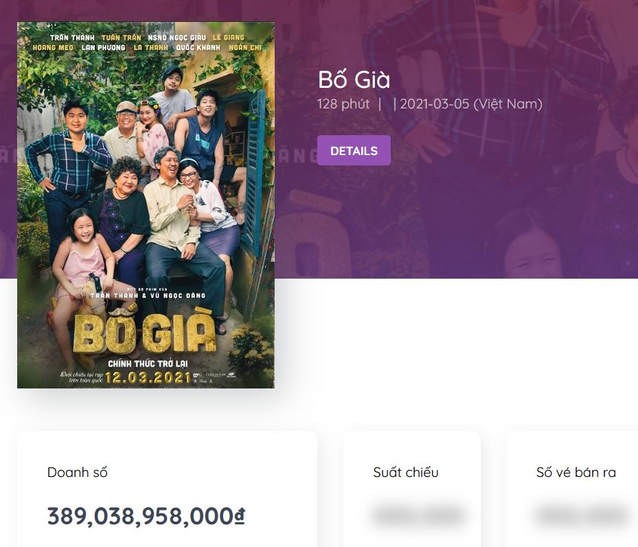Image resolution: width=638 pixels, height=547 pixels.
Task: Click the golden BỐ GIÀ logo on poster
Action: [x=144, y=334]
